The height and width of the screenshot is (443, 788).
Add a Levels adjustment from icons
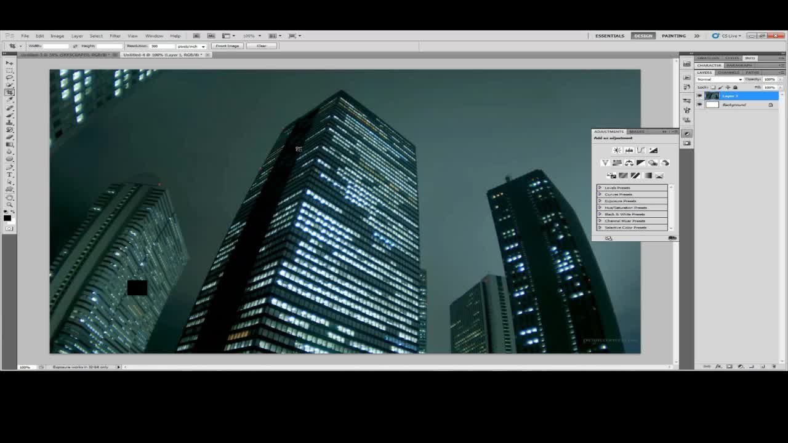click(629, 150)
